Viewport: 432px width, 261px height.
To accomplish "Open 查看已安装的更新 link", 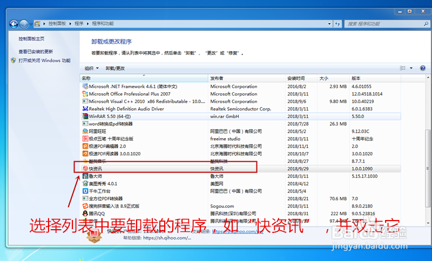I will (36, 51).
